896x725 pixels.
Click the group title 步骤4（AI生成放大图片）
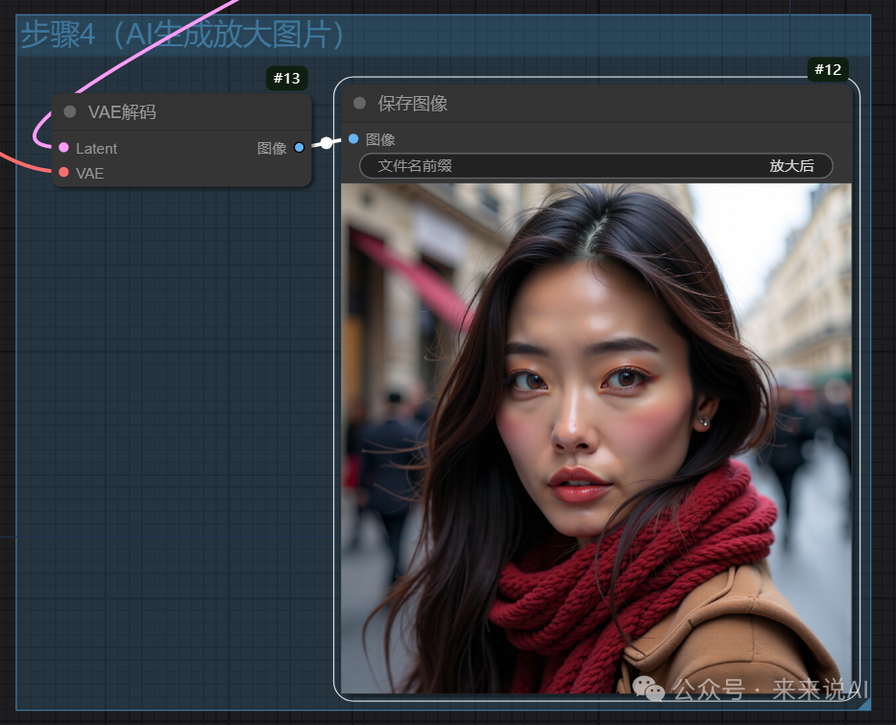click(x=182, y=35)
